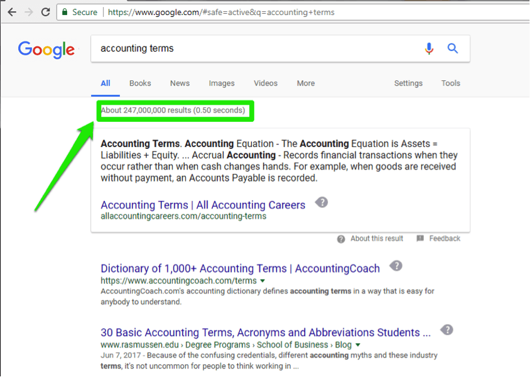Start voice search with microphone icon

pos(429,48)
